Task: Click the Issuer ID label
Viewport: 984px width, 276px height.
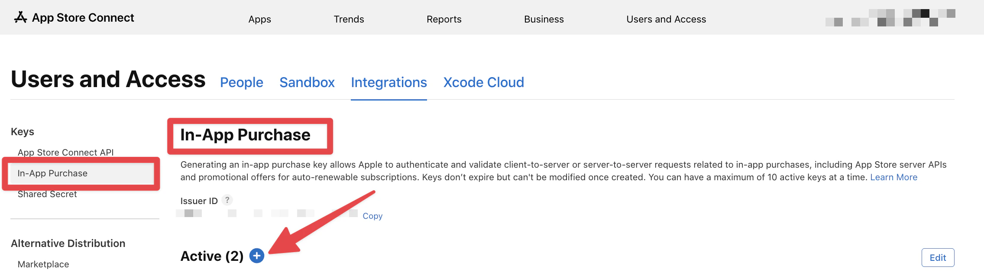Action: 199,201
